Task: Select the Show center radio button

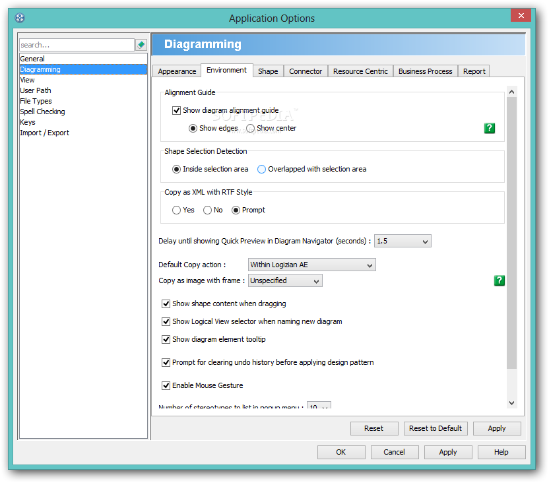Action: point(250,129)
